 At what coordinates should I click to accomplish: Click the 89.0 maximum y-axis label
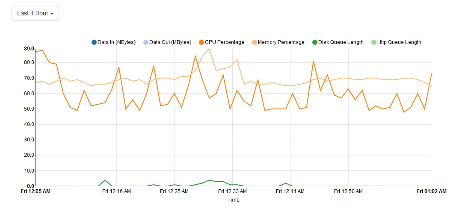click(29, 49)
